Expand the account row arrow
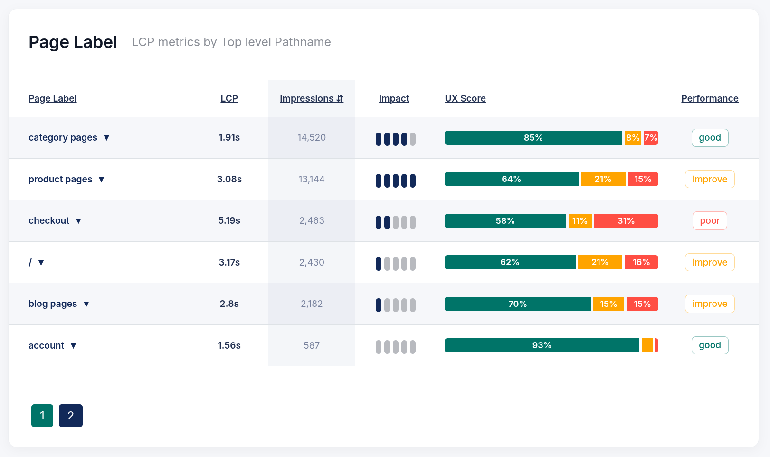The width and height of the screenshot is (770, 457). 73,346
